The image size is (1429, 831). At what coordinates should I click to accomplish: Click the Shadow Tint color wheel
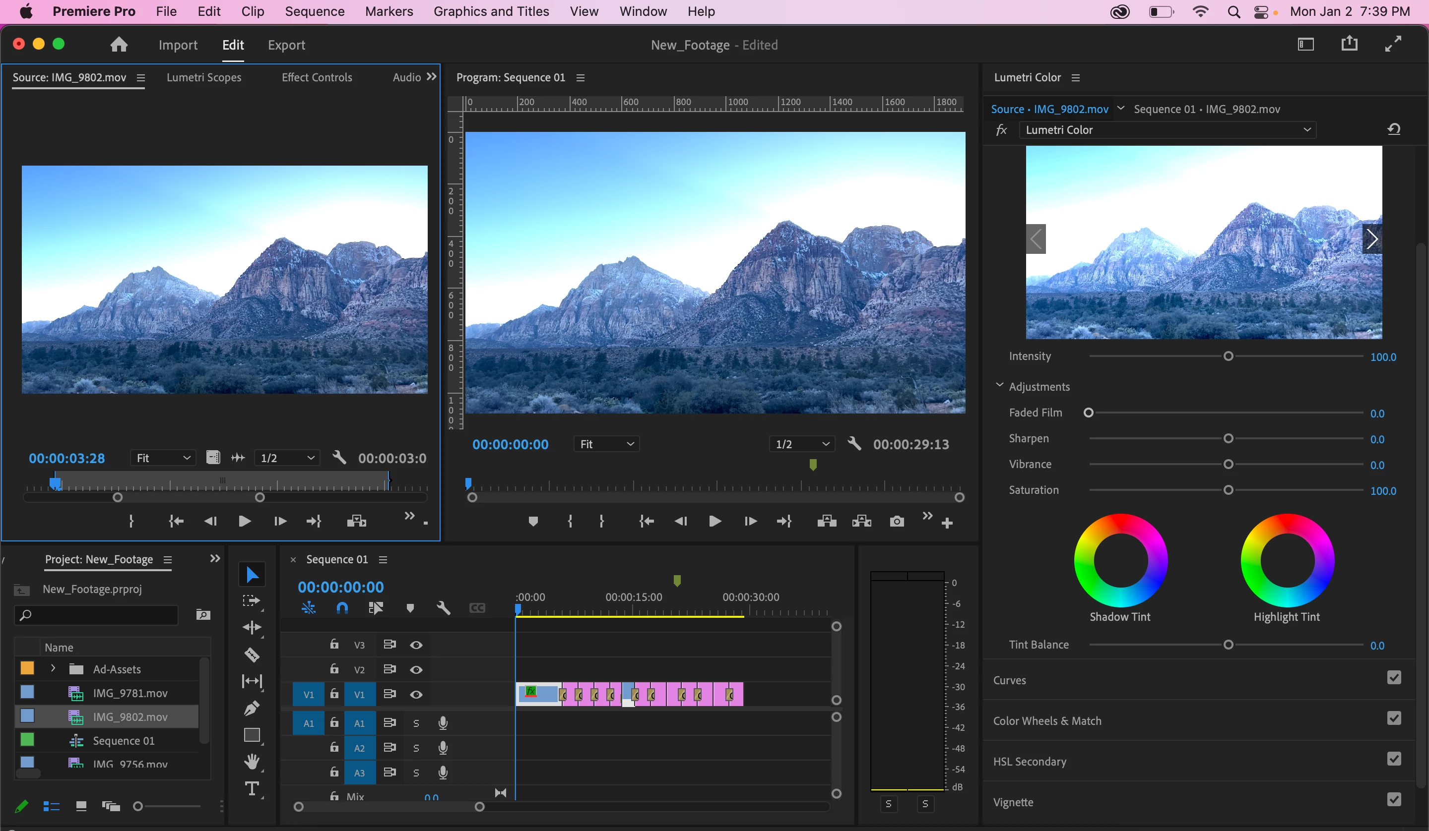(1120, 560)
